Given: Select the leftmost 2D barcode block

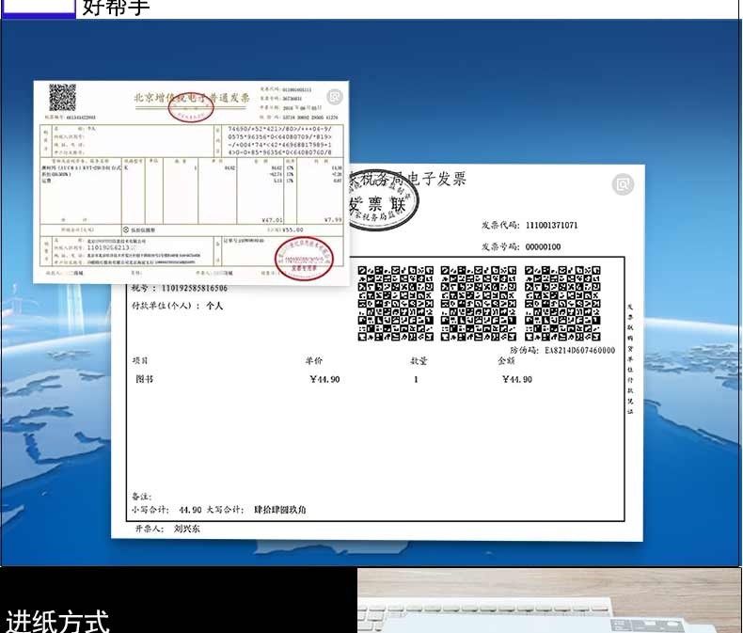Looking at the screenshot, I should tap(396, 303).
